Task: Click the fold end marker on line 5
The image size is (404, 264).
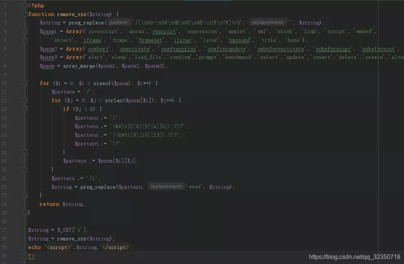Action: 25,40
